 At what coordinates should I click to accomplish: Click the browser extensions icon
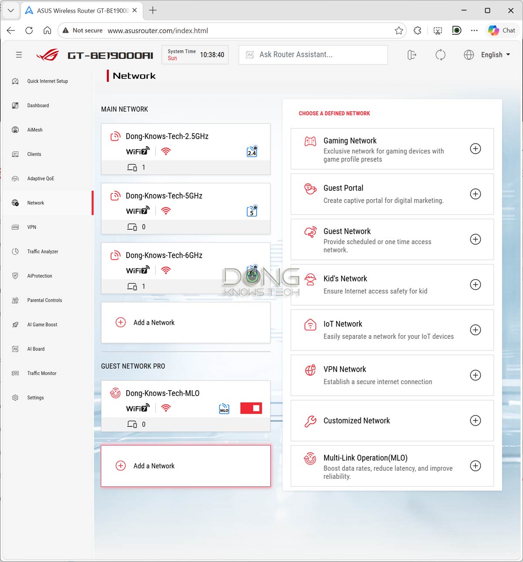tap(417, 31)
